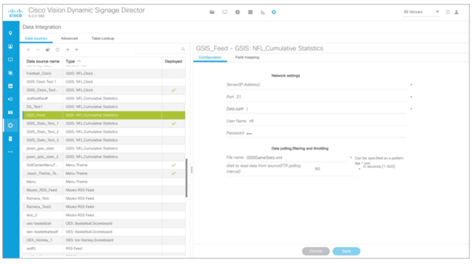Click the Port field showing 21
This screenshot has height=265, width=475.
[316, 97]
